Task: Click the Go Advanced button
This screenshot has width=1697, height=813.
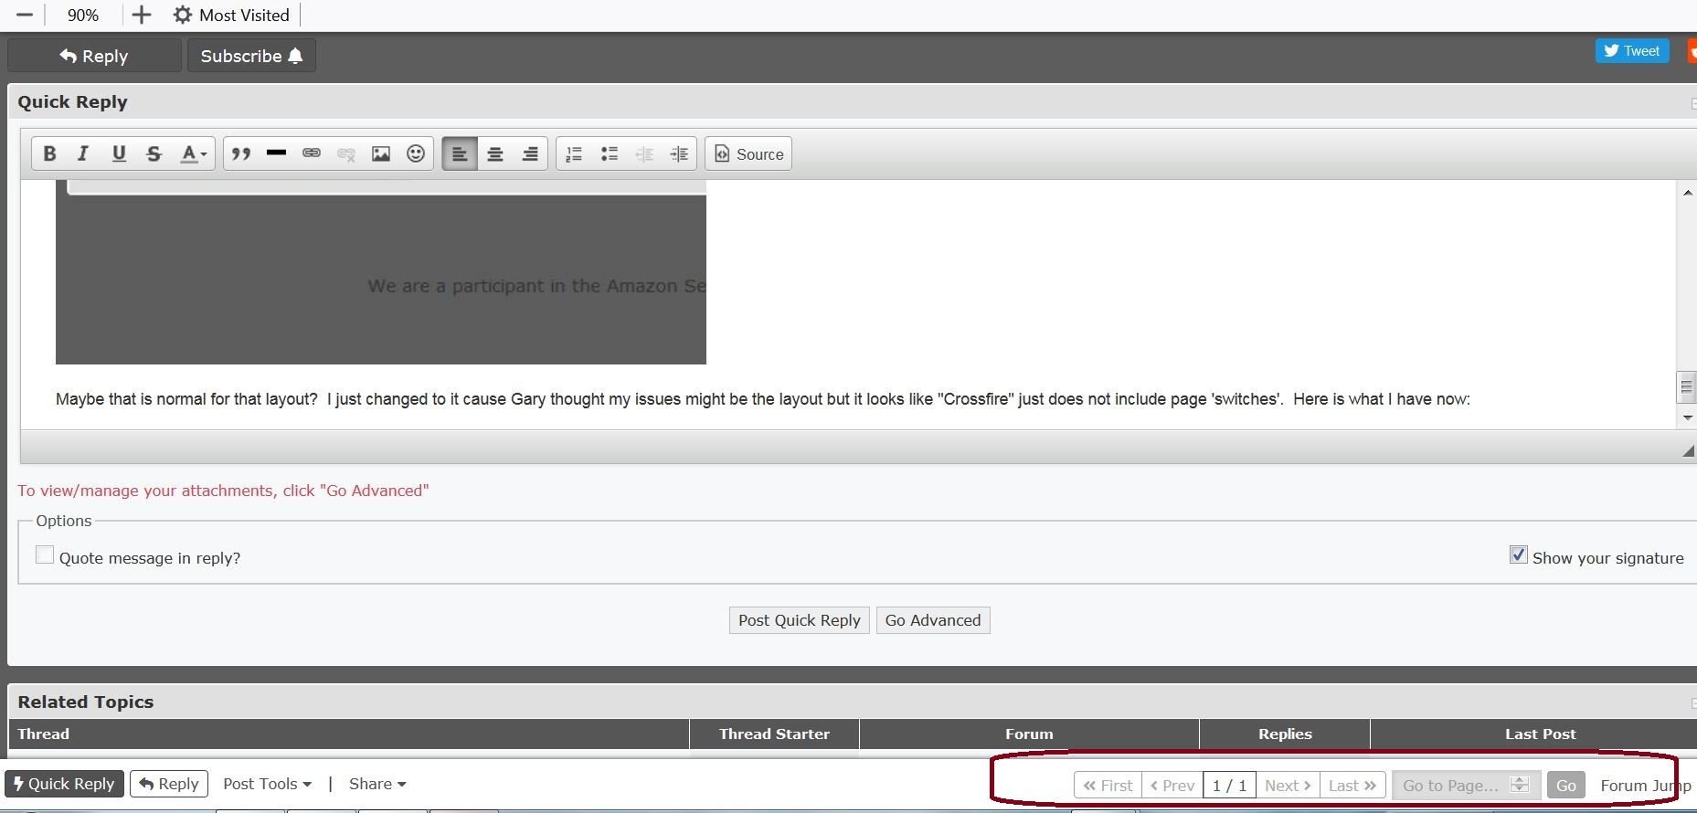Action: (932, 620)
